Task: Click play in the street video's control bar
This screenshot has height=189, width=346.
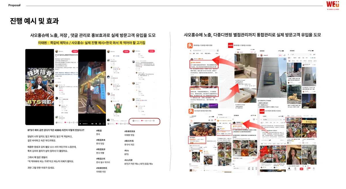Action: pos(81,123)
